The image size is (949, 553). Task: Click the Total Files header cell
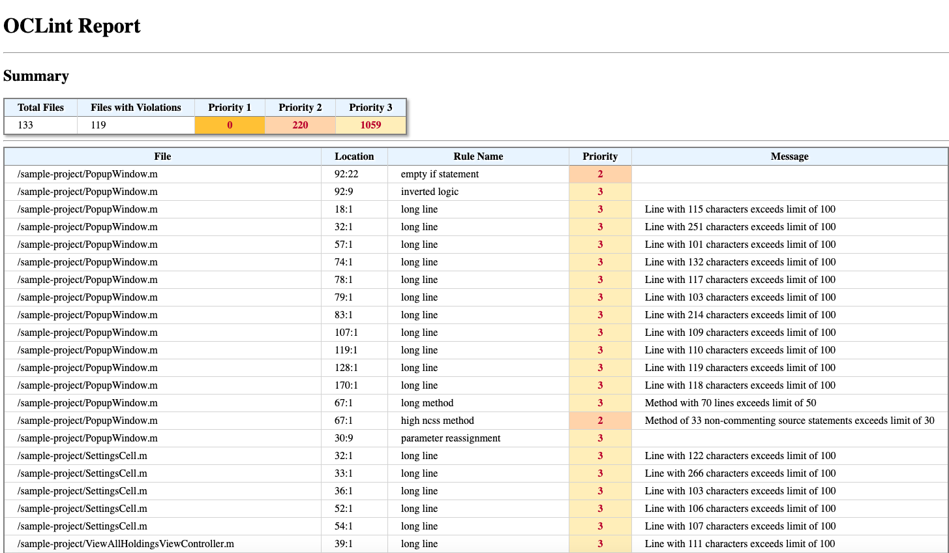click(x=41, y=108)
